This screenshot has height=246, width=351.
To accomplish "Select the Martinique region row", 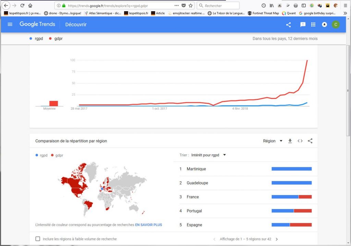I will (x=245, y=169).
